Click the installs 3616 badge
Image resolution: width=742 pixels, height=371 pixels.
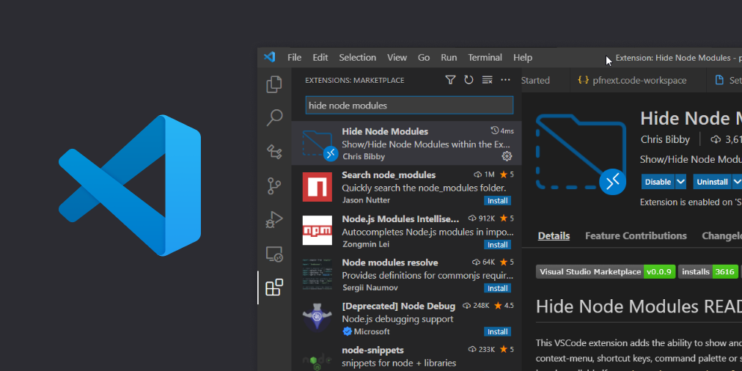pyautogui.click(x=708, y=271)
